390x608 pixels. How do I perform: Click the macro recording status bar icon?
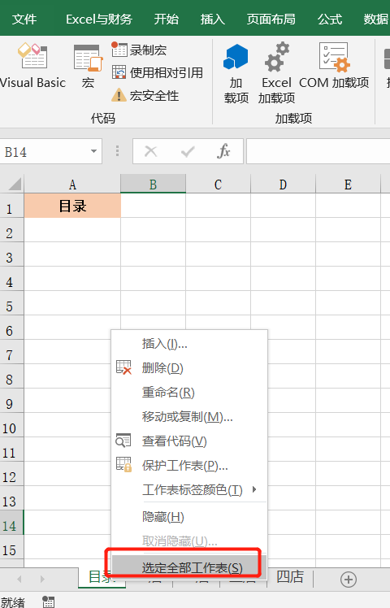coord(49,601)
